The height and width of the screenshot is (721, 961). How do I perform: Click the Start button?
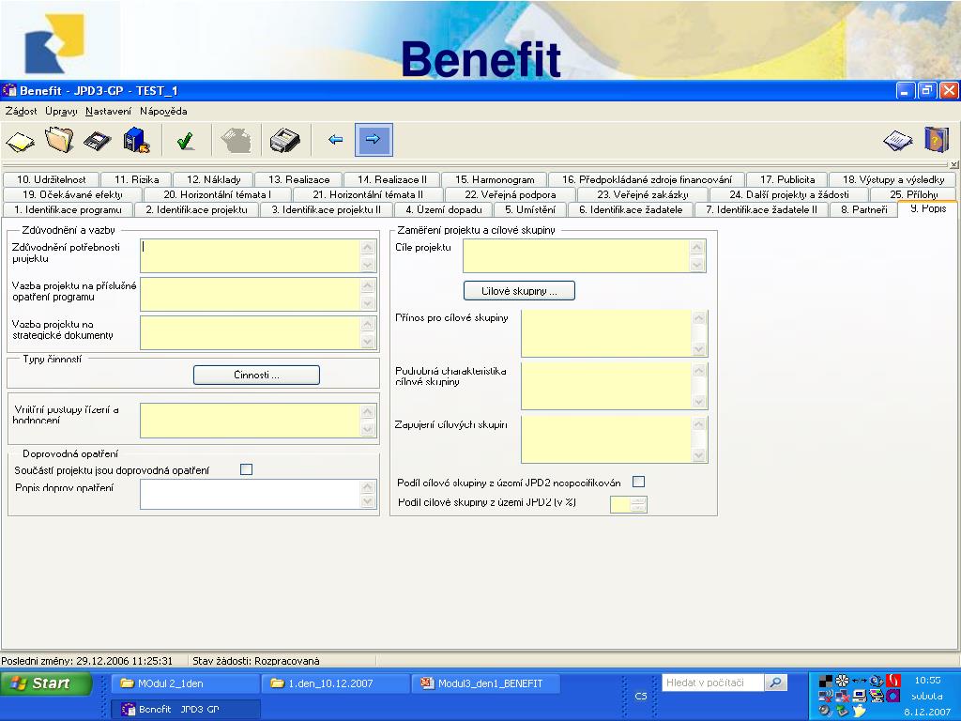pos(47,683)
